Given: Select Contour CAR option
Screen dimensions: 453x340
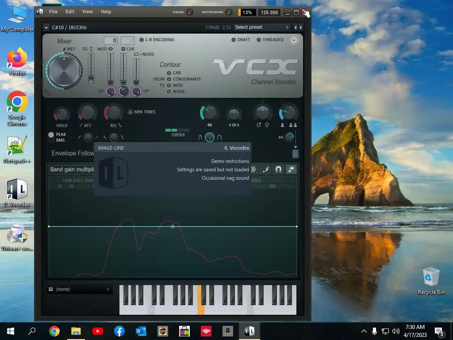Looking at the screenshot, I should (x=169, y=73).
